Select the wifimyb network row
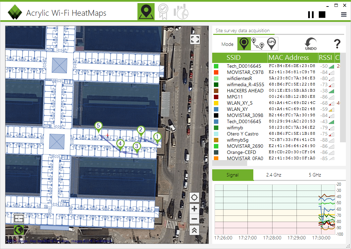351x249 pixels. [276, 128]
